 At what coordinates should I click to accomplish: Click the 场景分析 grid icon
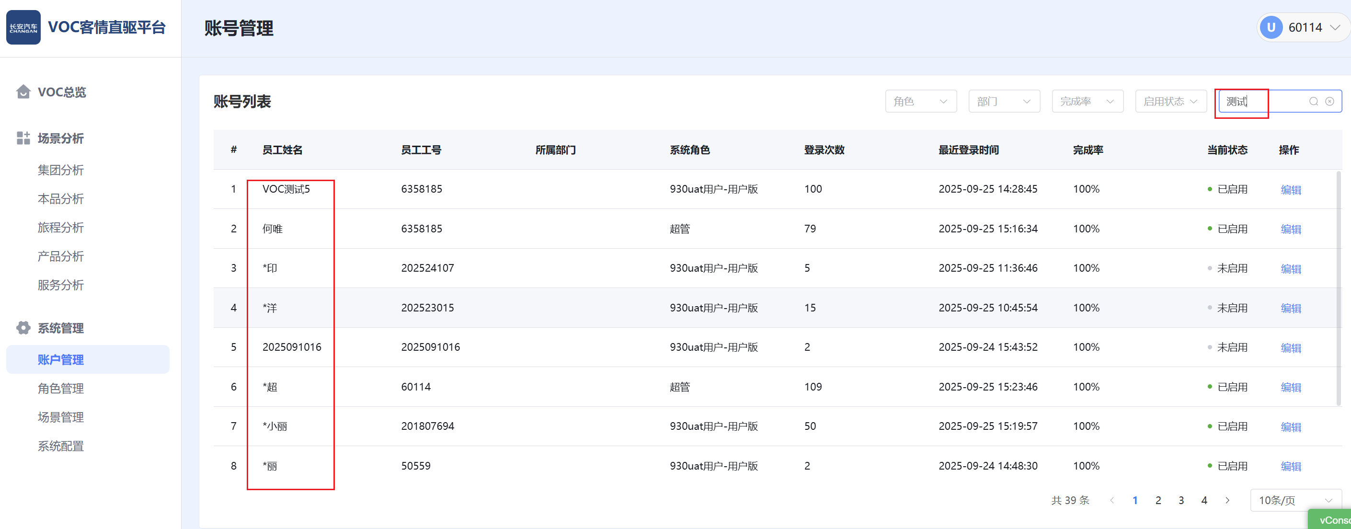point(23,138)
